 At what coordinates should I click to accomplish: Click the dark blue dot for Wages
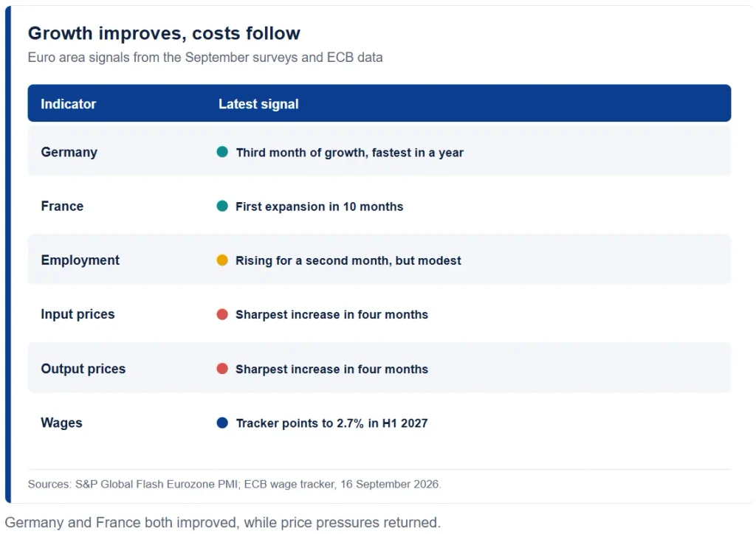(222, 423)
